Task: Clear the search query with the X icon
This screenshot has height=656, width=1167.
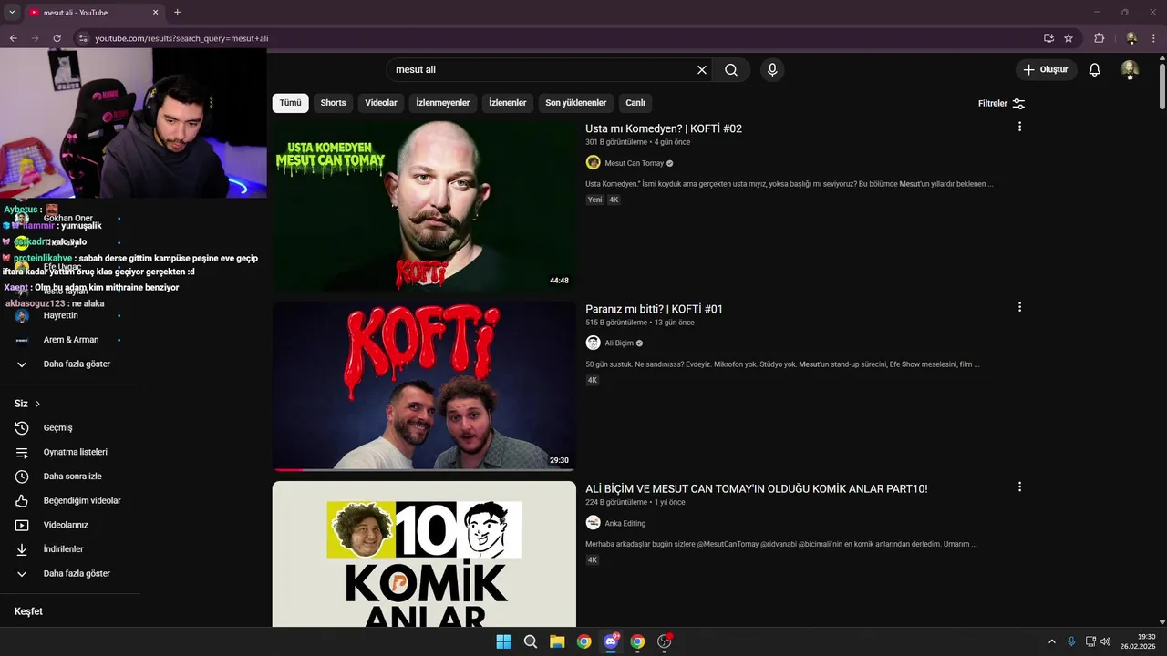Action: click(x=702, y=70)
